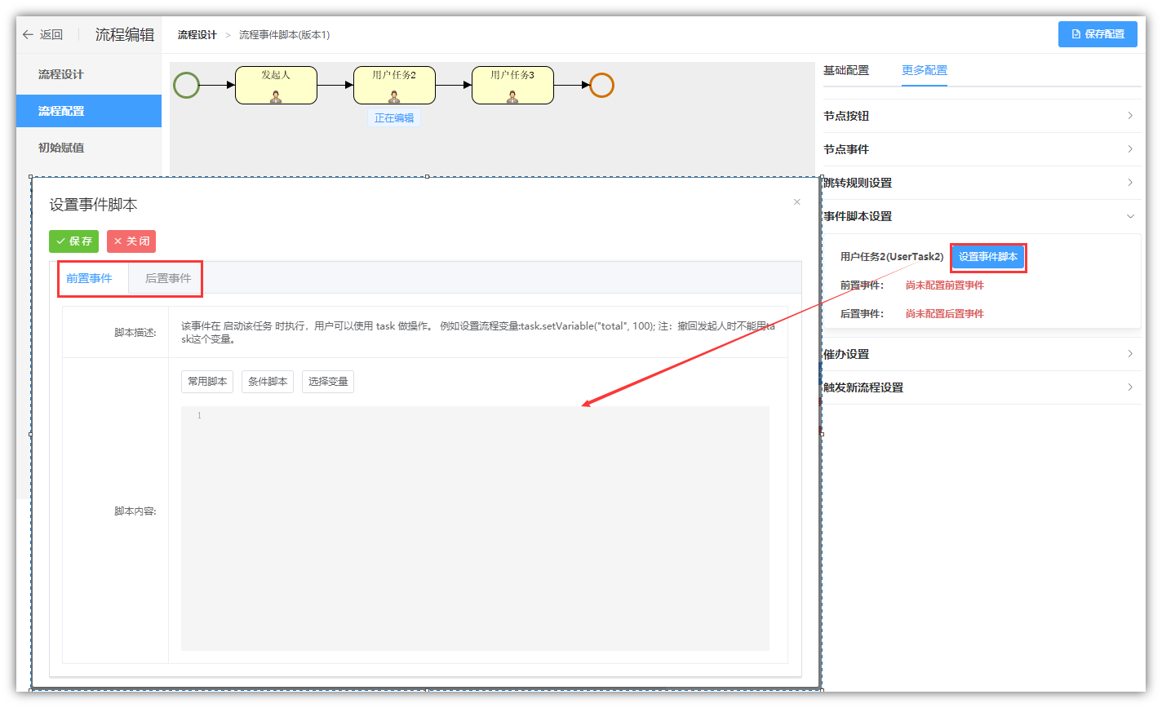The width and height of the screenshot is (1162, 708).
Task: Select the 前置事件 tab
Action: (x=90, y=278)
